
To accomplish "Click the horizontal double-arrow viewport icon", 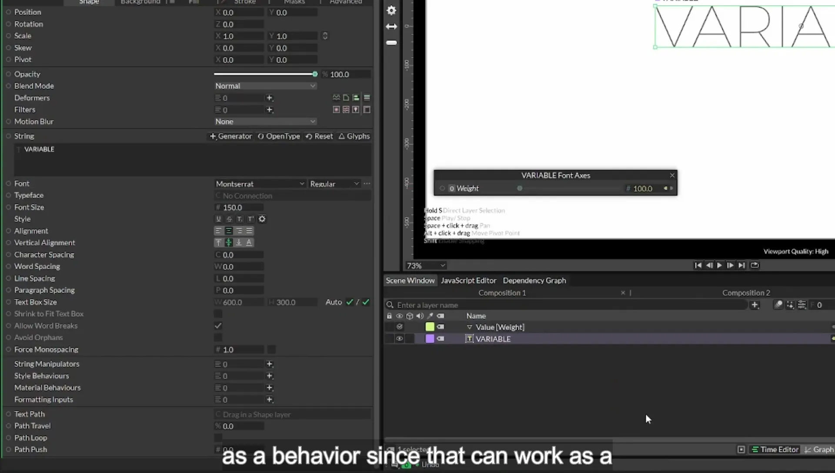I will [391, 27].
